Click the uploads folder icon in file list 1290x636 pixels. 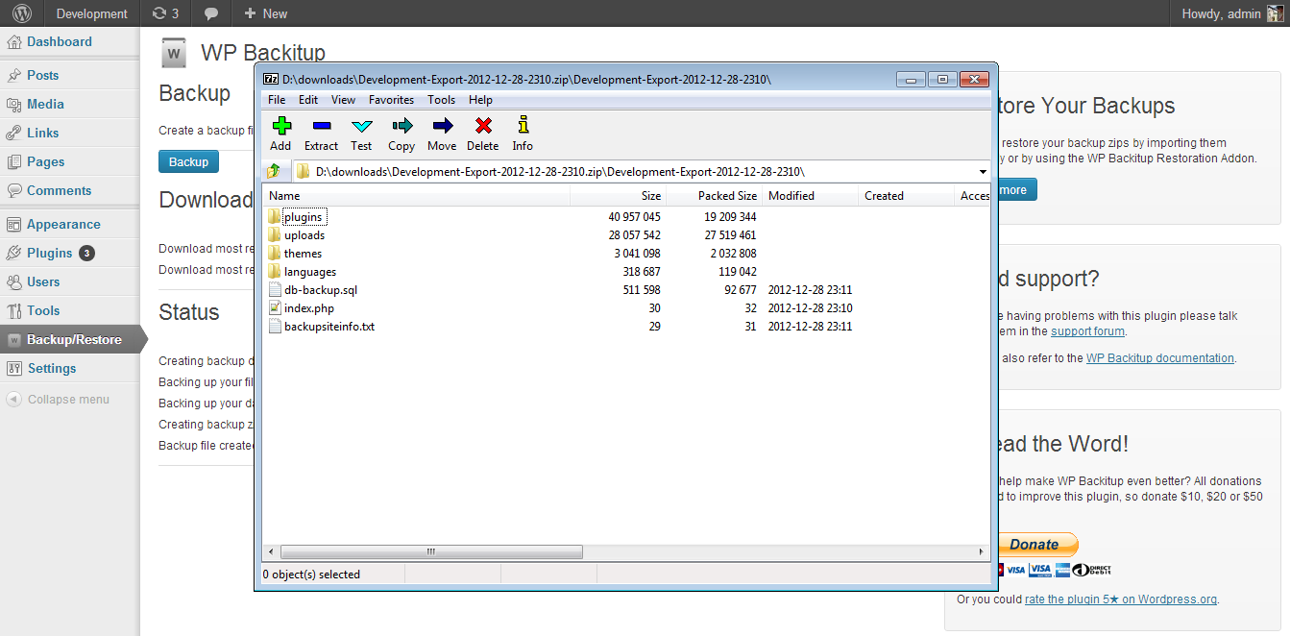point(274,235)
